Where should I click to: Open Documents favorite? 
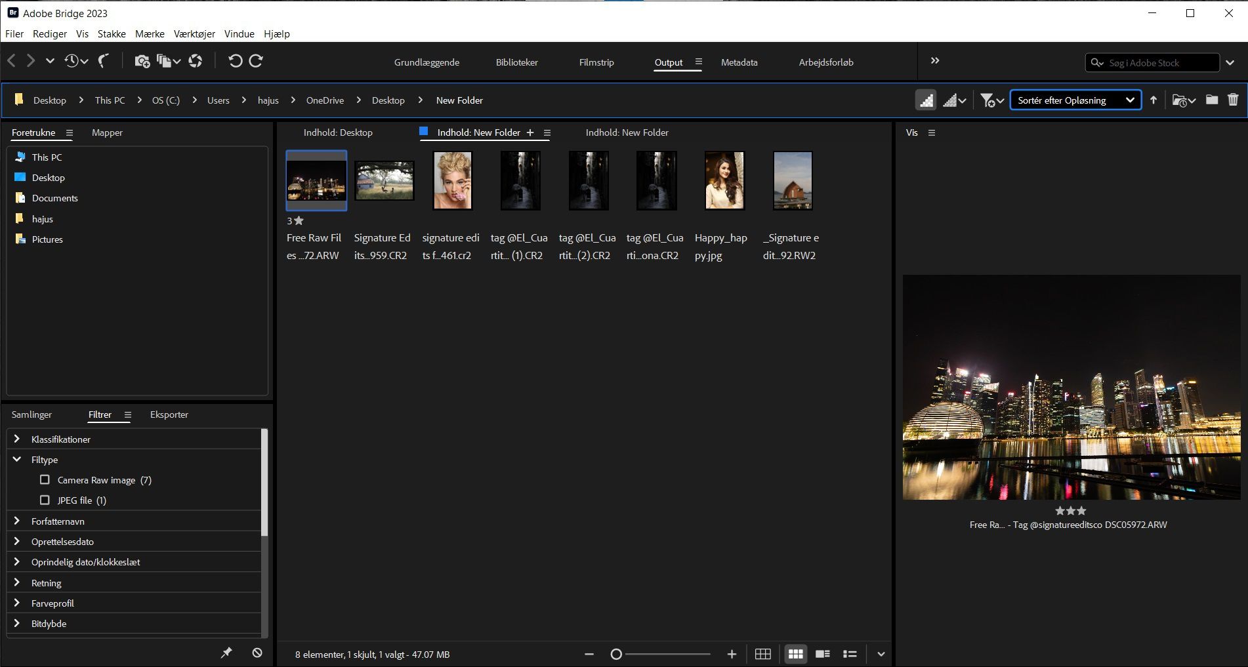pos(54,198)
